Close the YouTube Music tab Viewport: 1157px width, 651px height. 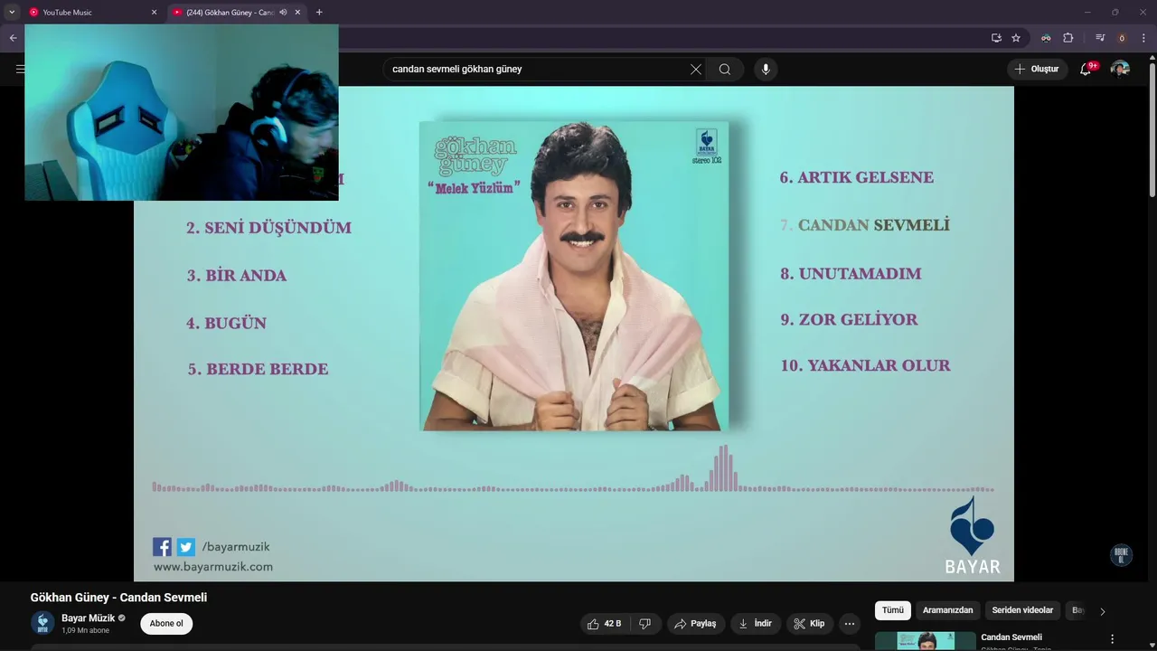(154, 13)
